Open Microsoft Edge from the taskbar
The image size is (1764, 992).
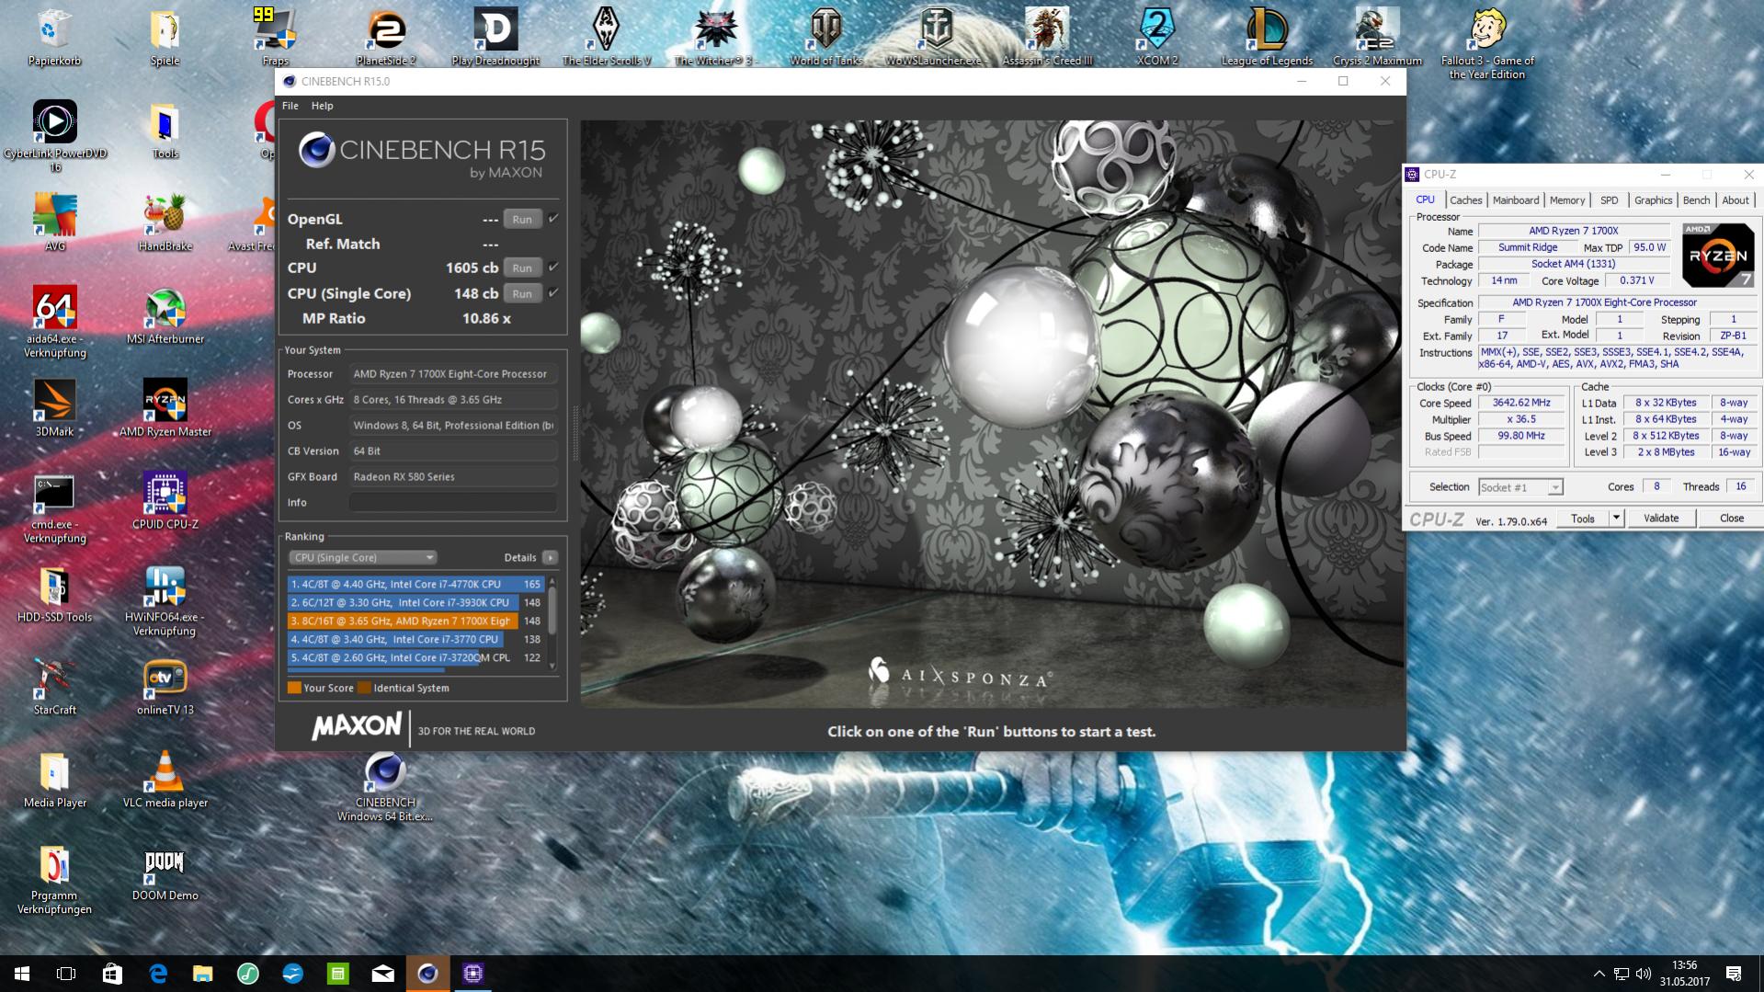pyautogui.click(x=158, y=974)
